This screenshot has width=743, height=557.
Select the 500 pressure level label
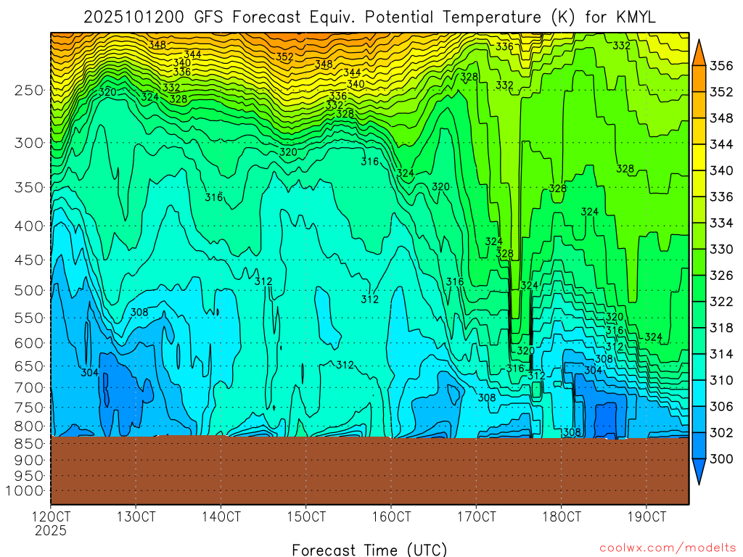(29, 290)
